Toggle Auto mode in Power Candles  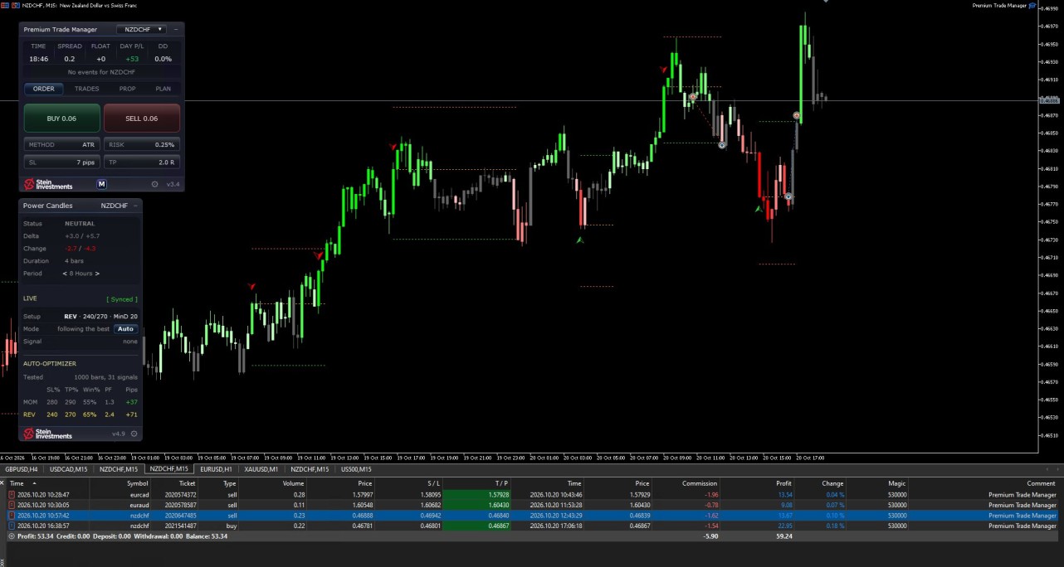tap(125, 329)
